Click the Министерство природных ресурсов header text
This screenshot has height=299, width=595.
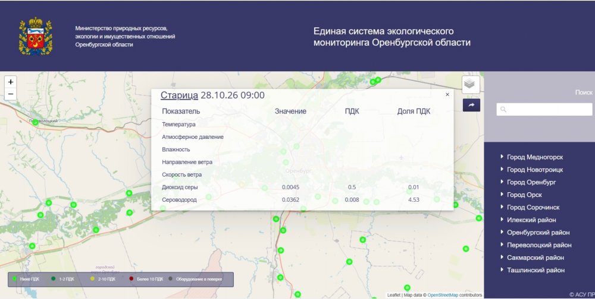(125, 36)
